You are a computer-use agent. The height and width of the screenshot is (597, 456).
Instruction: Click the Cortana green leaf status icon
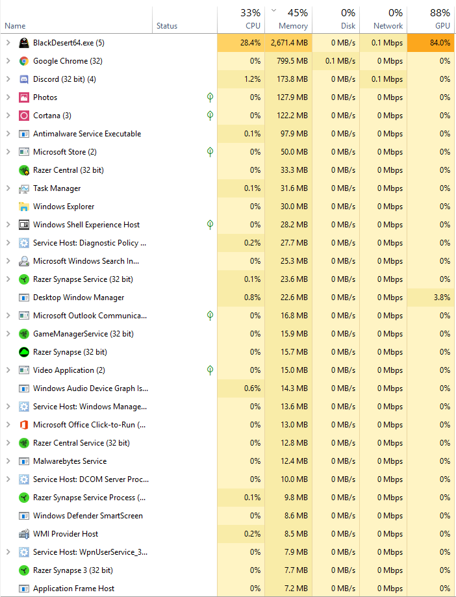[210, 116]
